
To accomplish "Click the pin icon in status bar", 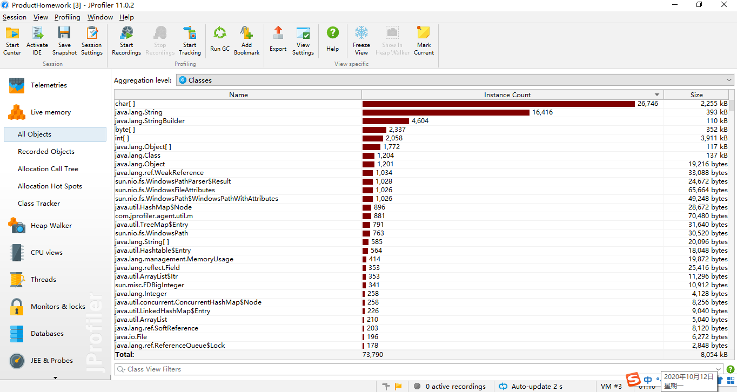I will click(386, 387).
